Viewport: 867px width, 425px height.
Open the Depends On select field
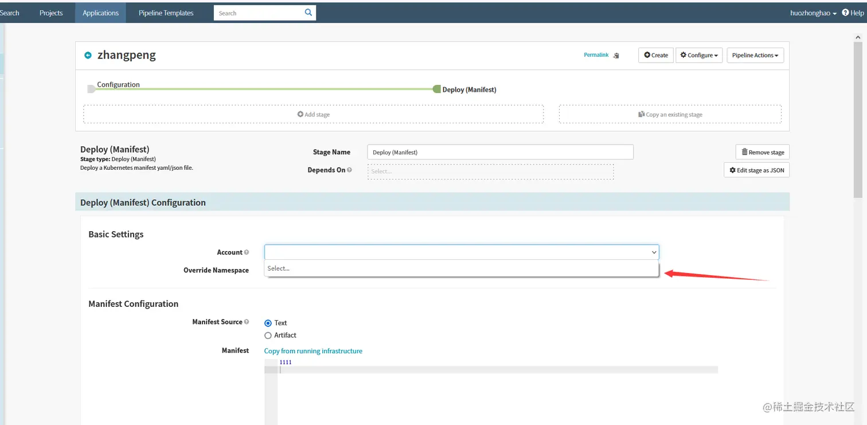(x=490, y=171)
